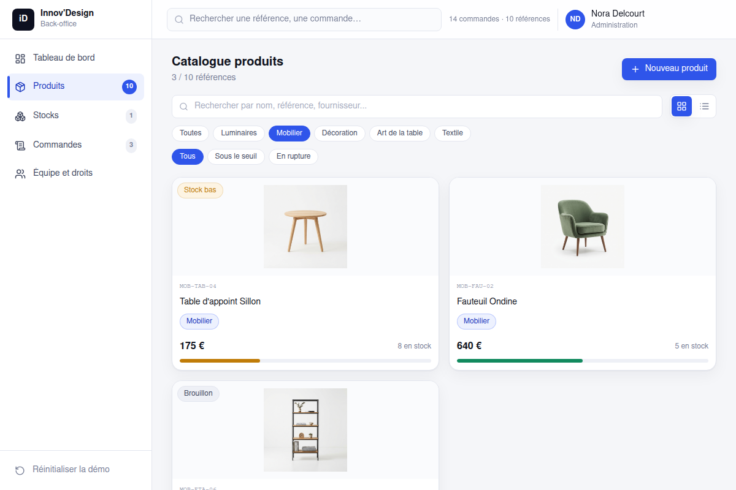Click the Réinitialiser la démo reset icon
The image size is (736, 490).
point(20,470)
